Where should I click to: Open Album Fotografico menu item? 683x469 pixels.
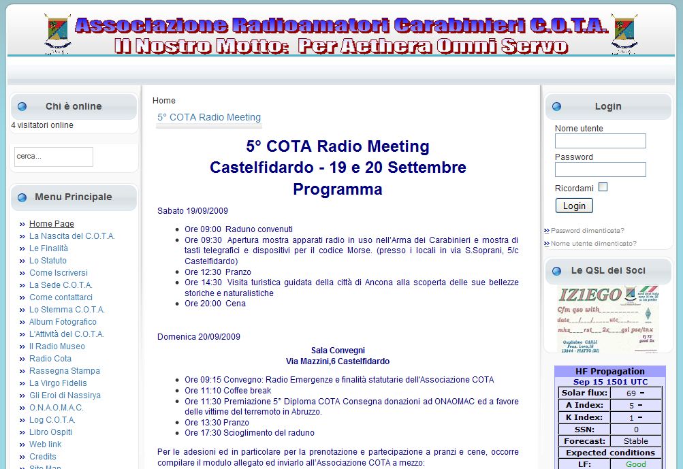click(x=63, y=322)
